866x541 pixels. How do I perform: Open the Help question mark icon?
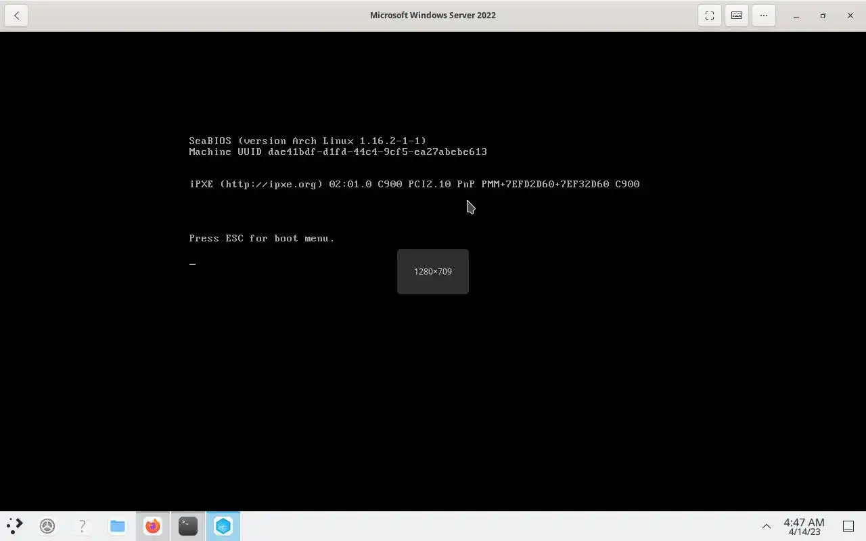click(83, 526)
